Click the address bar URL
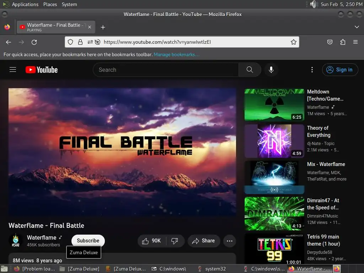 coord(157,42)
